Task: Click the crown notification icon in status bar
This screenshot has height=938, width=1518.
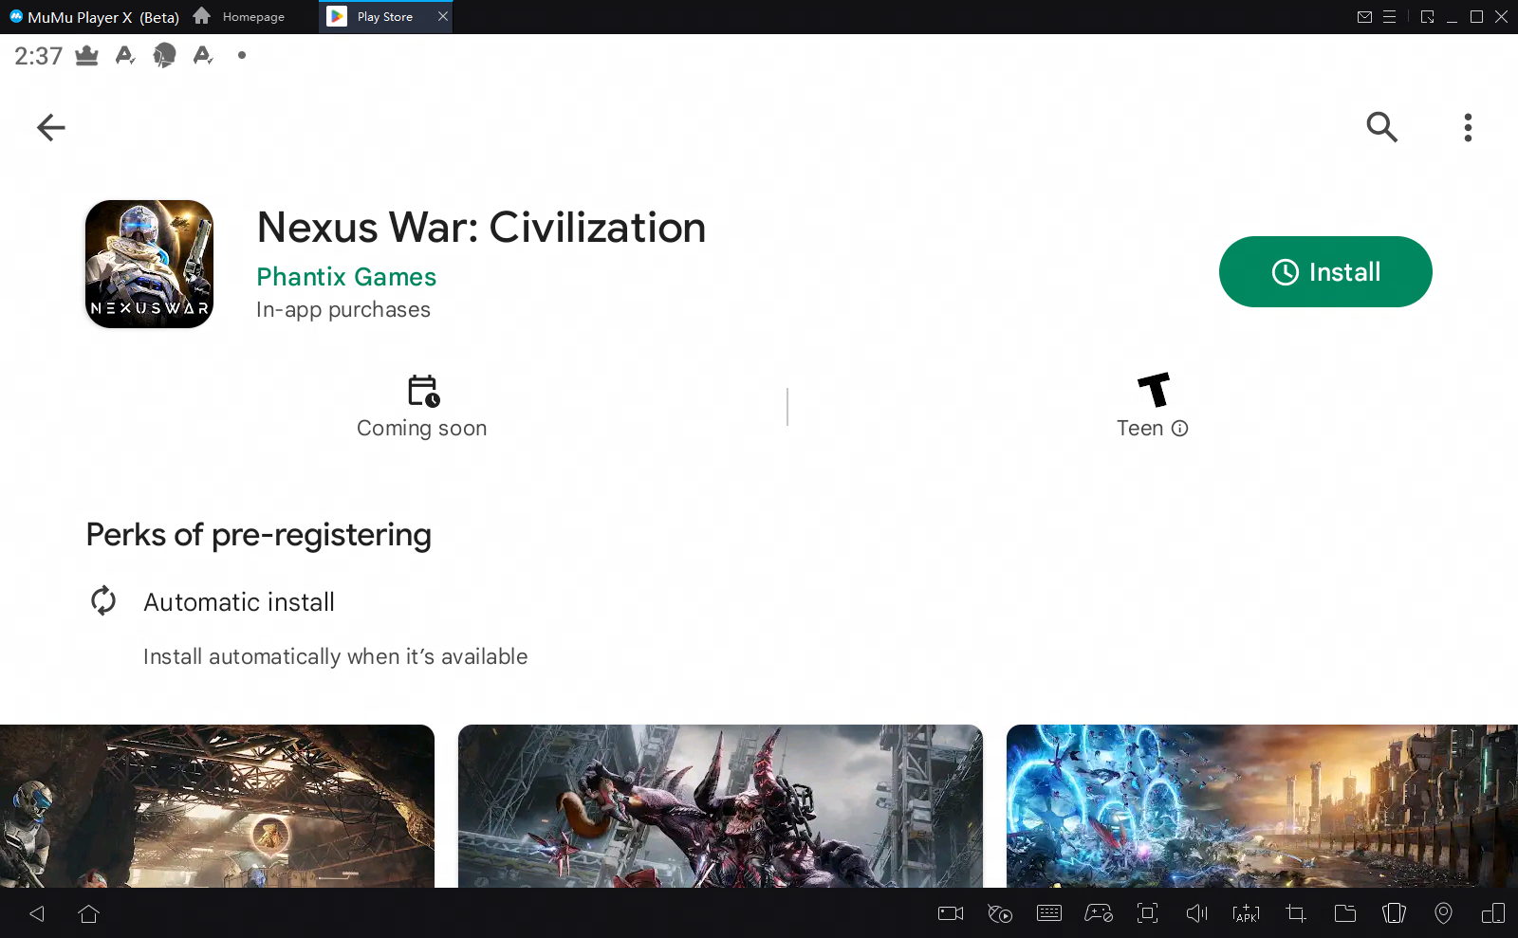Action: (86, 56)
